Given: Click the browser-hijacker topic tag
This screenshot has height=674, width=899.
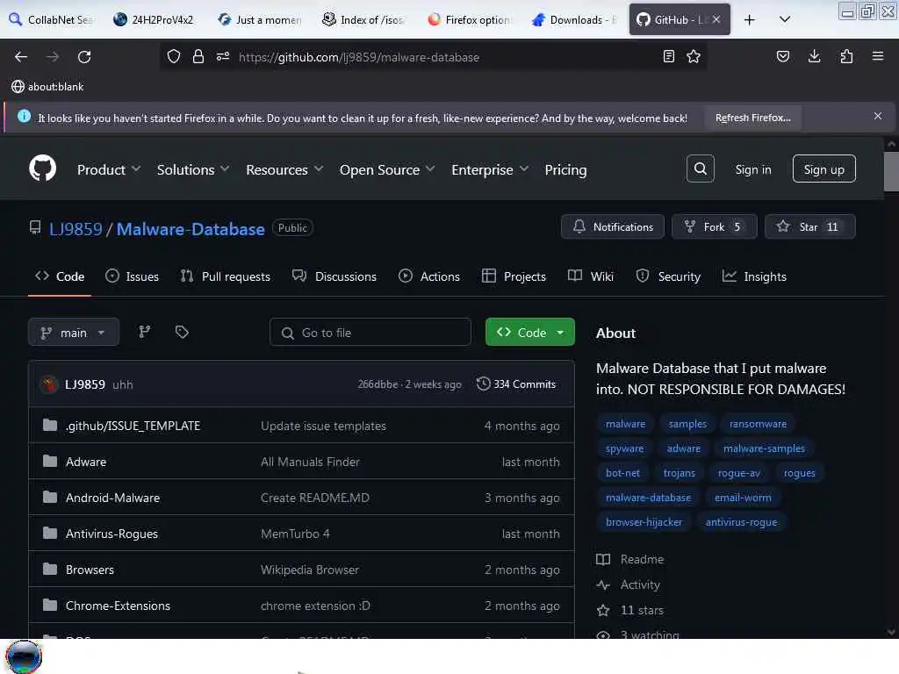Looking at the screenshot, I should click(x=644, y=521).
